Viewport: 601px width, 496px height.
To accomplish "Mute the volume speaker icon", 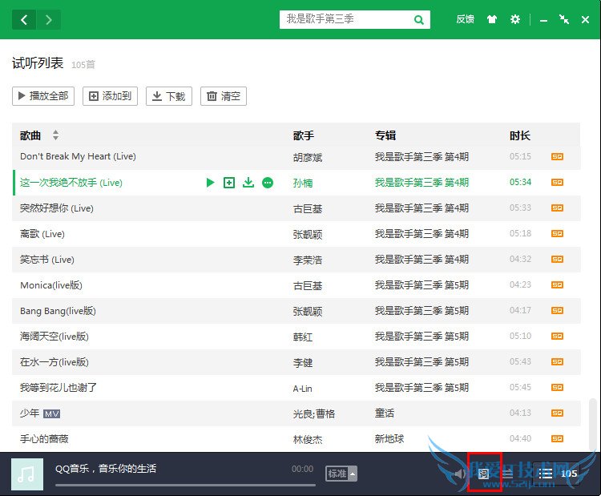I will click(459, 474).
